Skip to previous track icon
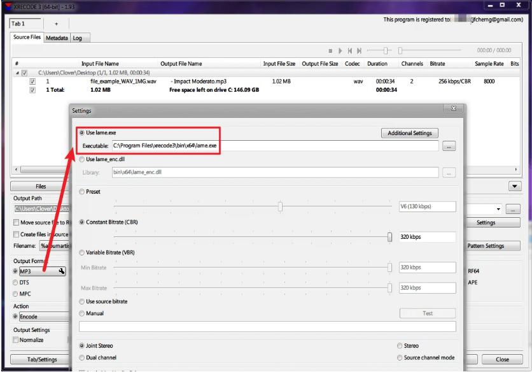532x372 pixels. tap(350, 51)
